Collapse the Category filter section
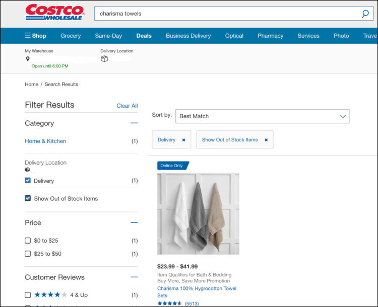378x307 pixels. point(134,123)
